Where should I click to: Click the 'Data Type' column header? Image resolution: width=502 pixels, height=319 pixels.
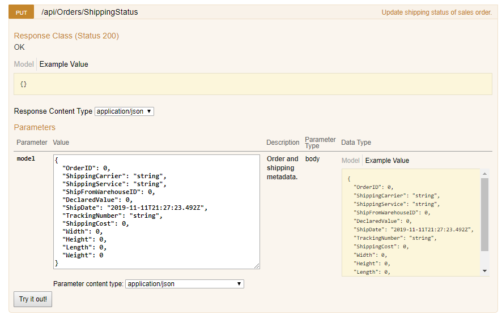(356, 143)
